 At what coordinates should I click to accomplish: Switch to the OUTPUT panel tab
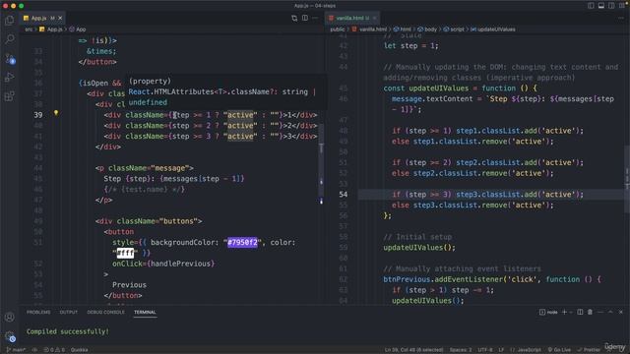click(69, 312)
